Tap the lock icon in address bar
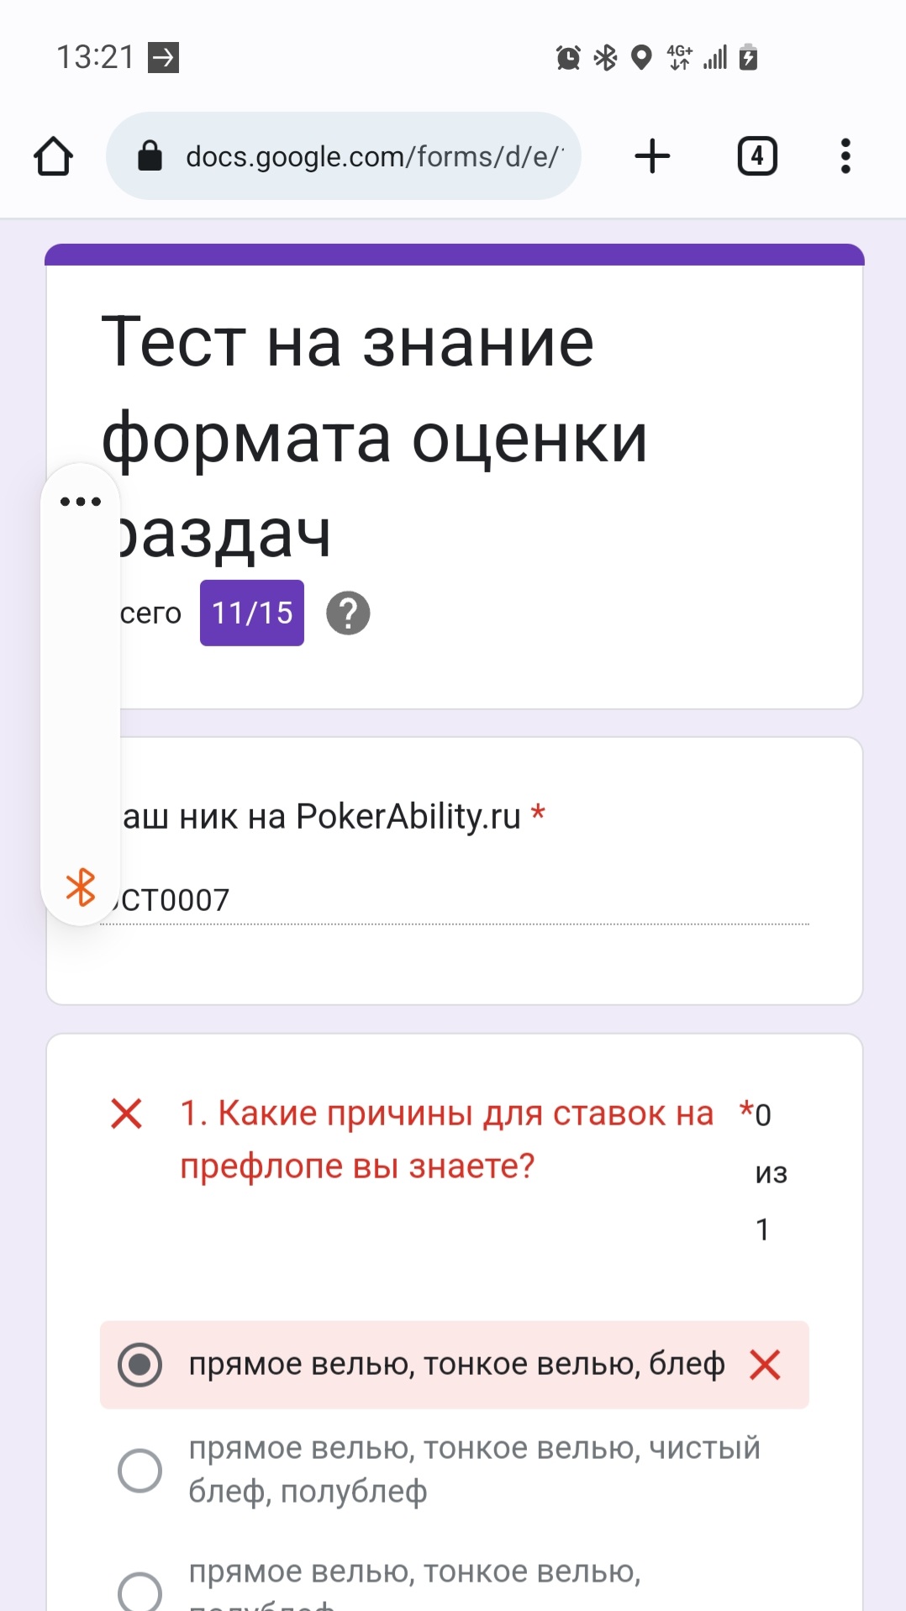Viewport: 906px width, 1611px height. 150,156
